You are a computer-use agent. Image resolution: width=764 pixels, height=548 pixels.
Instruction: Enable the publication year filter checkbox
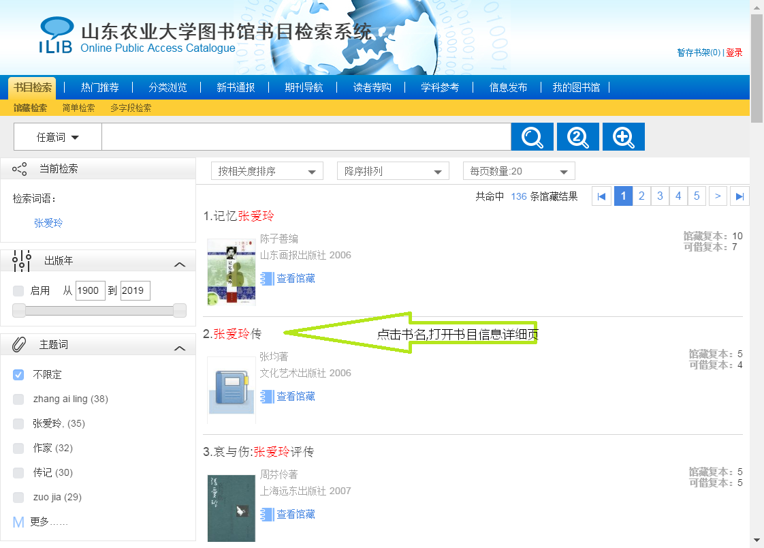coord(18,291)
